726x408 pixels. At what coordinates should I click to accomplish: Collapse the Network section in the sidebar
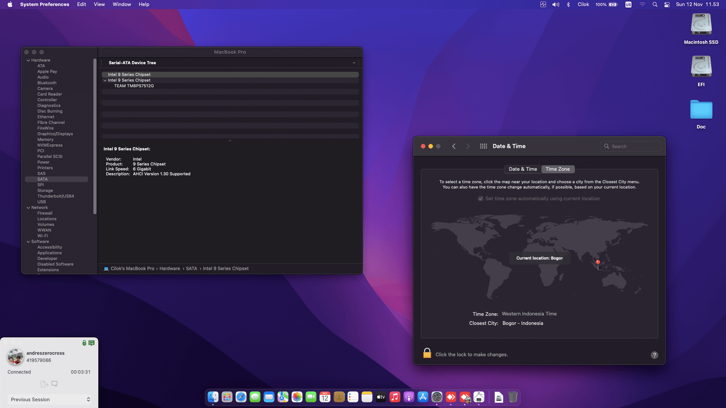coord(28,208)
